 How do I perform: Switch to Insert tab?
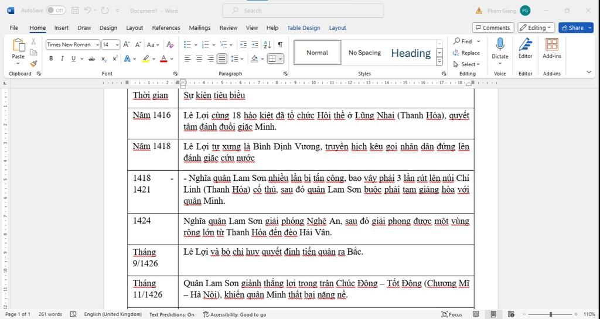tap(61, 28)
